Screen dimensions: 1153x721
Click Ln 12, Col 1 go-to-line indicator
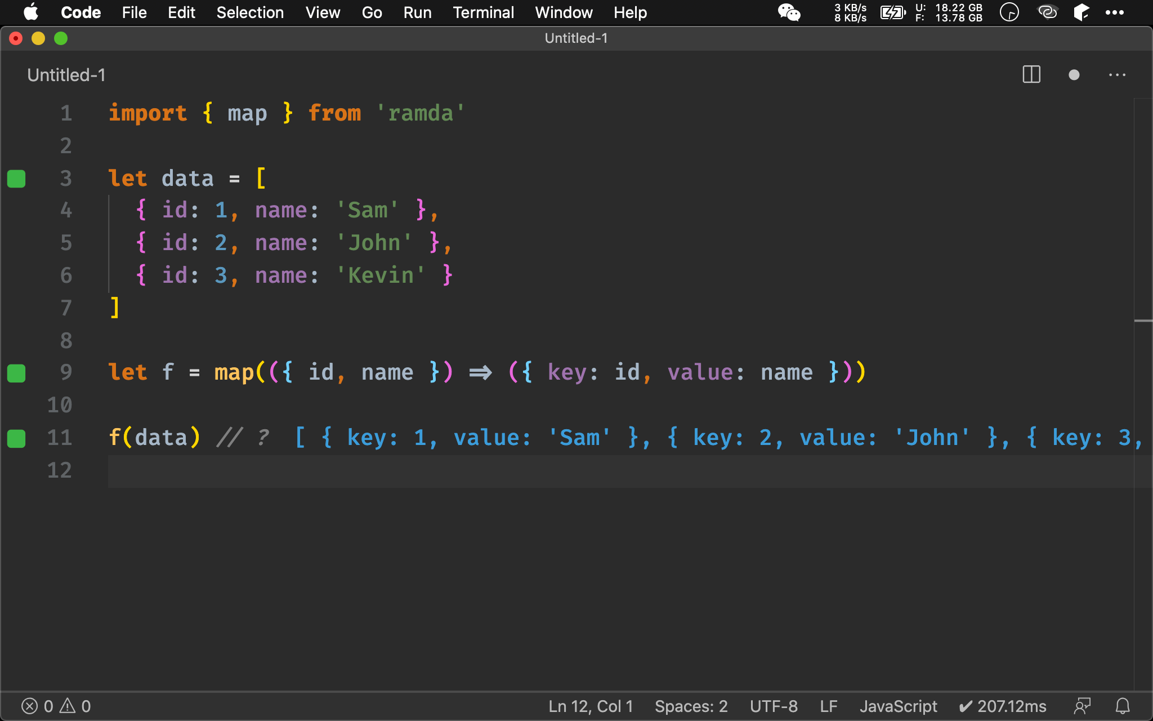click(x=591, y=706)
